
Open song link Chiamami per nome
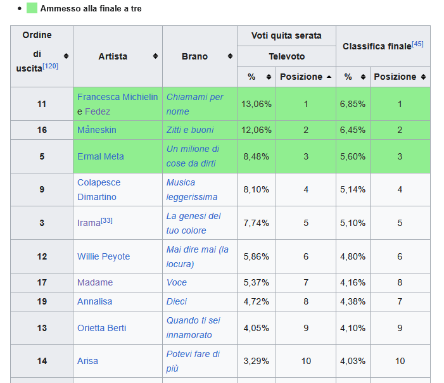pyautogui.click(x=195, y=104)
